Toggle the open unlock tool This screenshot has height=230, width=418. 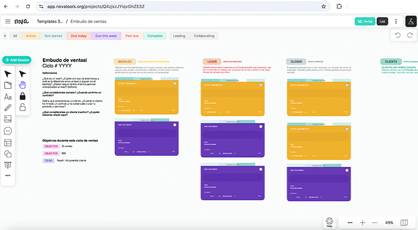click(22, 107)
